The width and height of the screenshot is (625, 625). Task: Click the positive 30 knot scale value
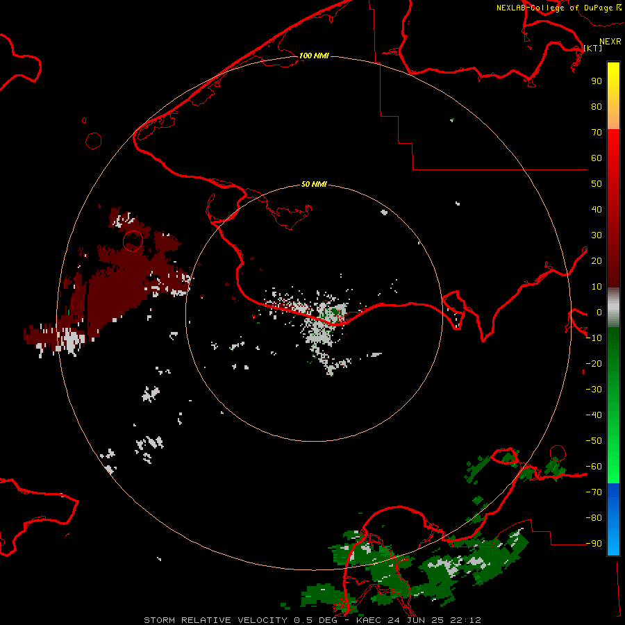(x=597, y=235)
